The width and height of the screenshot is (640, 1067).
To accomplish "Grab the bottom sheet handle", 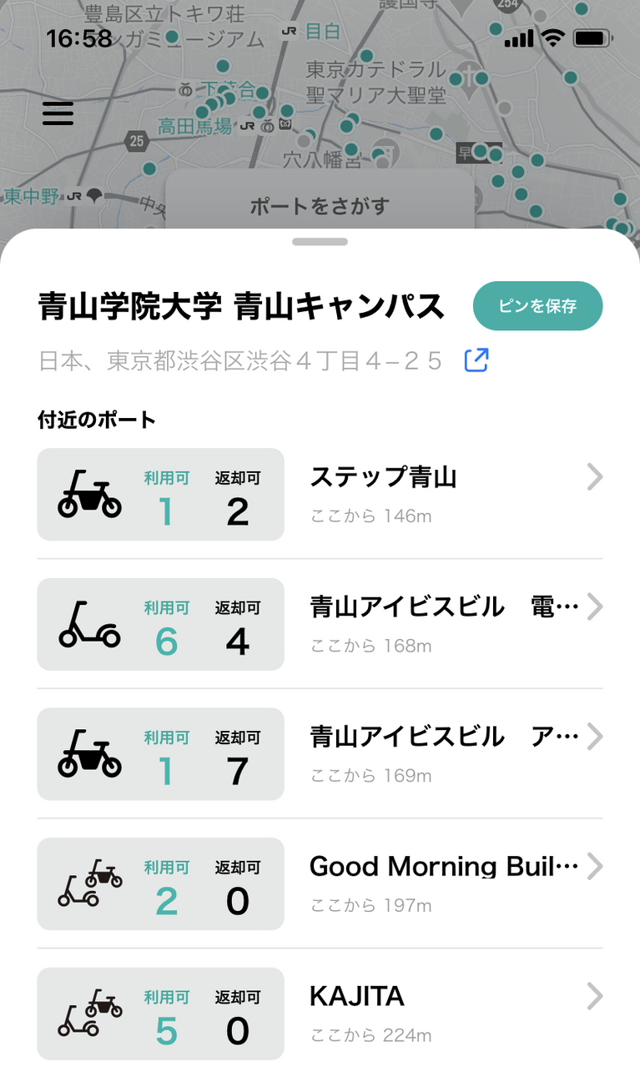I will (320, 242).
